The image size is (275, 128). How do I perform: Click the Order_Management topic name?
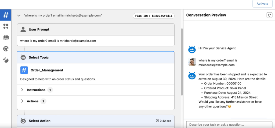pos(47,70)
